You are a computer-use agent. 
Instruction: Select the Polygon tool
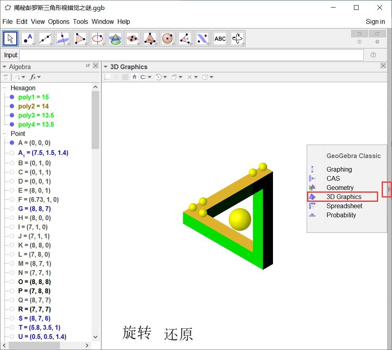pyautogui.click(x=80, y=39)
